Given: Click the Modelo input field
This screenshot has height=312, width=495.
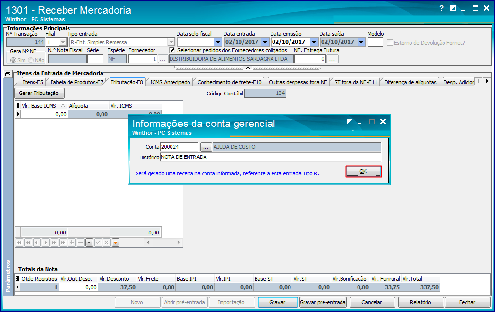Looking at the screenshot, I should pos(376,42).
